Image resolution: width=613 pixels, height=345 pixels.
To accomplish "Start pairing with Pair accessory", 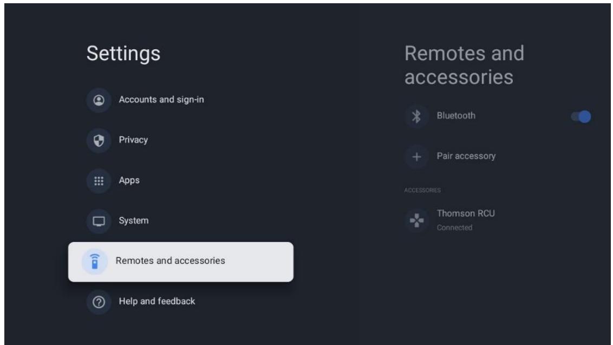I will pyautogui.click(x=466, y=156).
